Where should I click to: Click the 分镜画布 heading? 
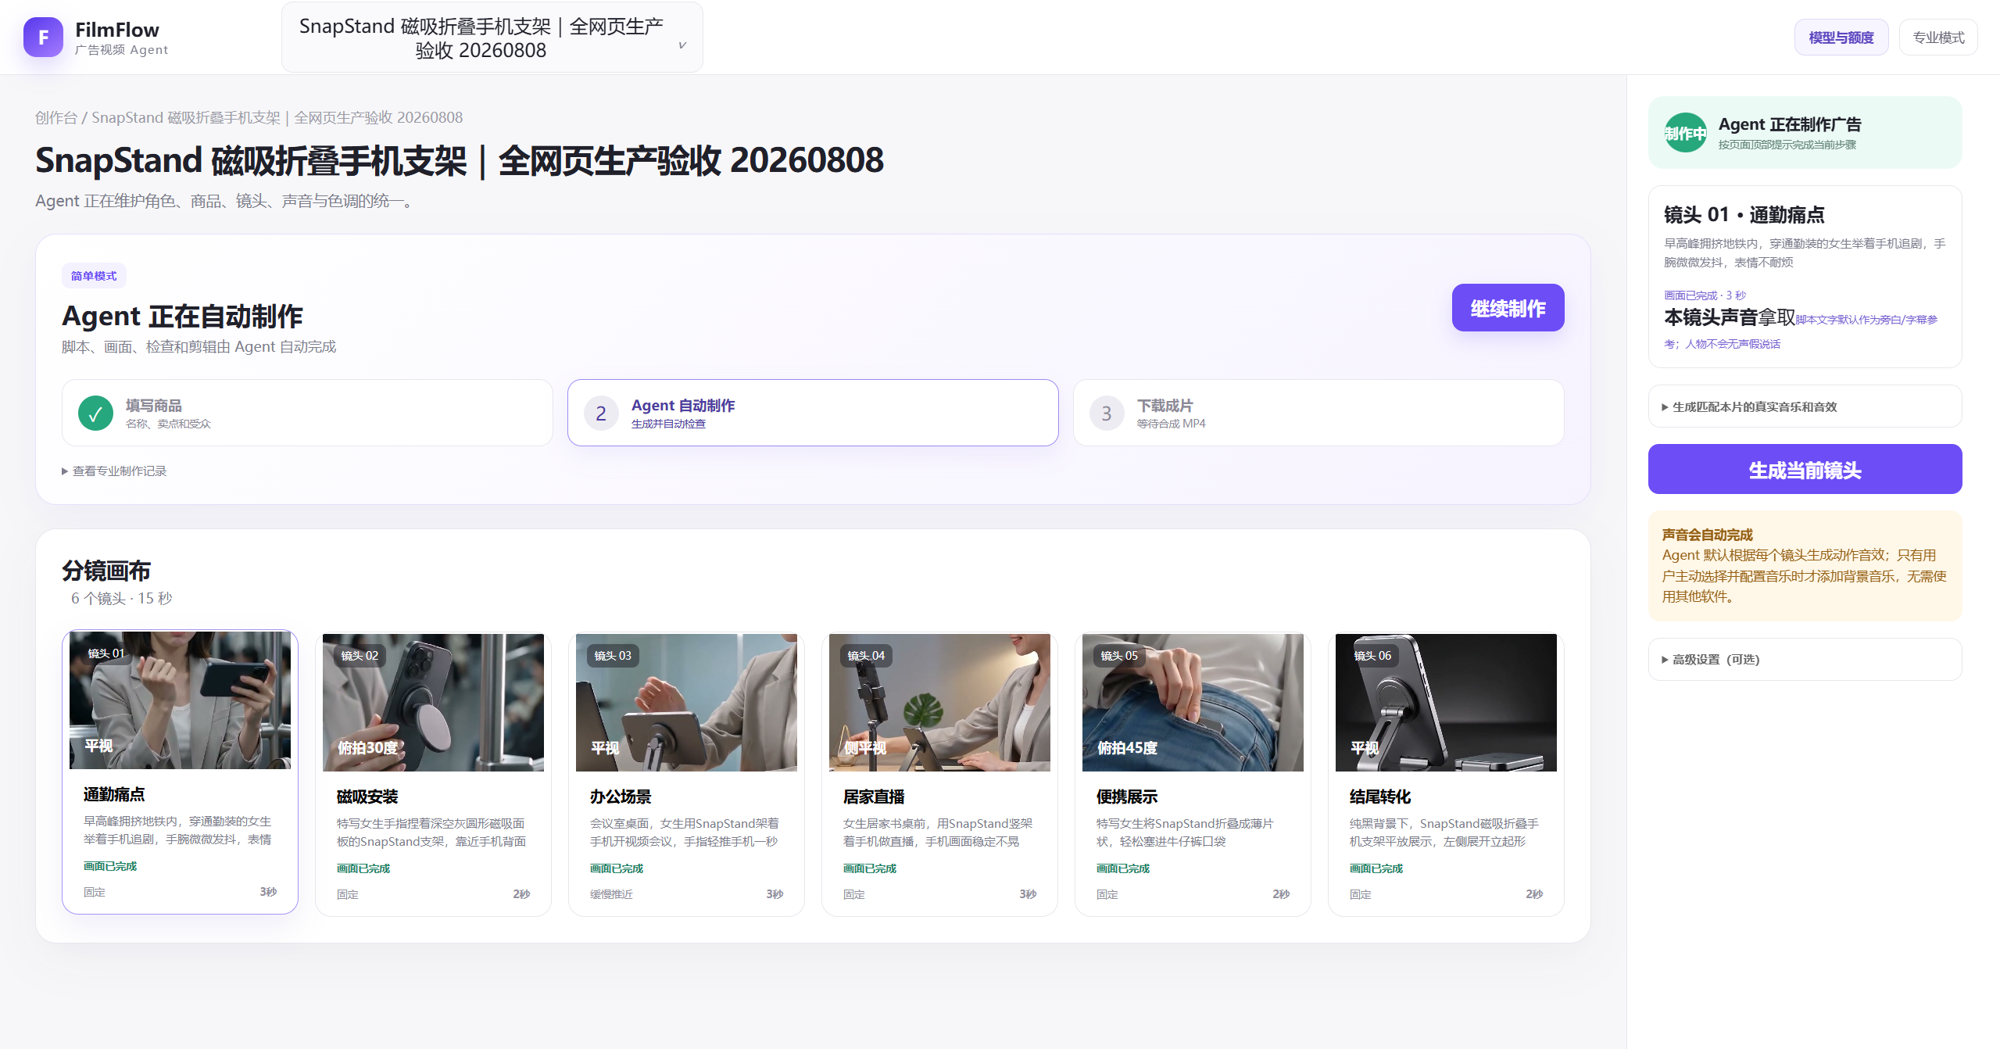106,571
